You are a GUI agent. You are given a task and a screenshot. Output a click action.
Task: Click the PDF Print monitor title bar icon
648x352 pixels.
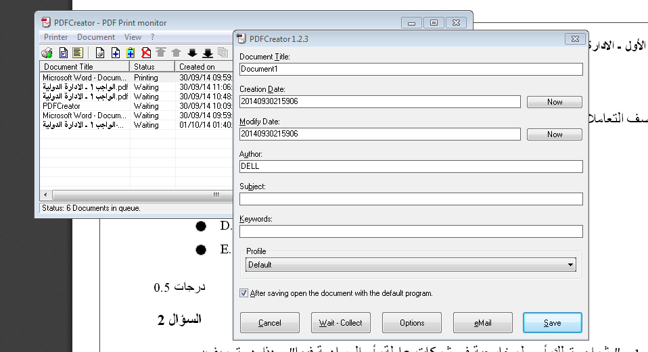click(x=46, y=22)
